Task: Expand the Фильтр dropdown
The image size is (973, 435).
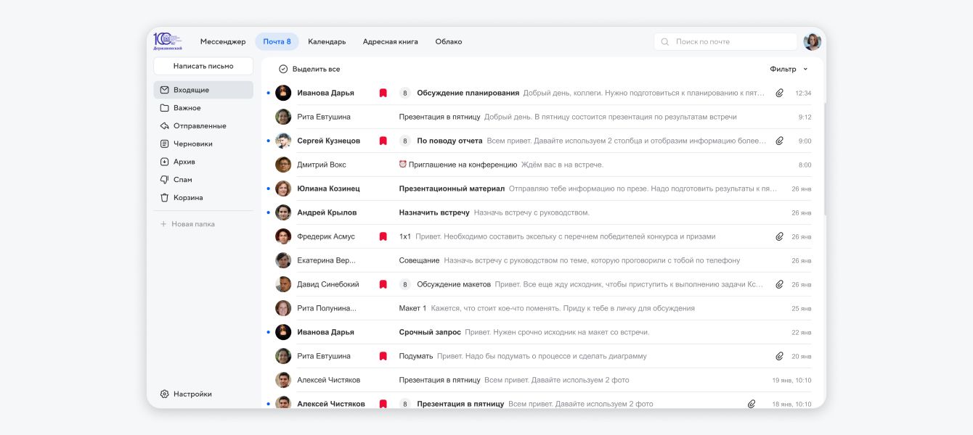Action: coord(789,70)
